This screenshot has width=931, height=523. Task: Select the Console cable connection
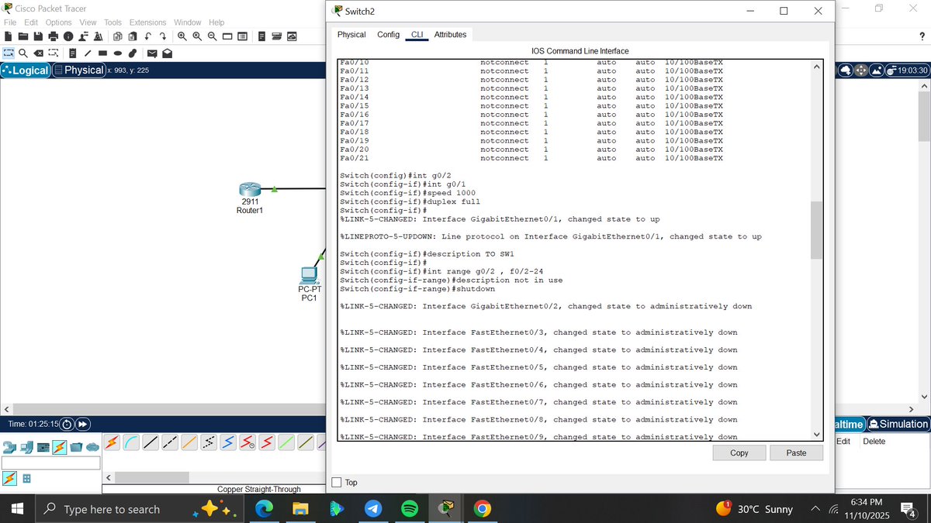[132, 442]
